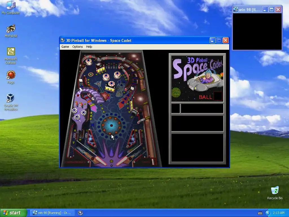Select the Pego desktop icon
This screenshot has height=217, width=289.
coord(11,77)
